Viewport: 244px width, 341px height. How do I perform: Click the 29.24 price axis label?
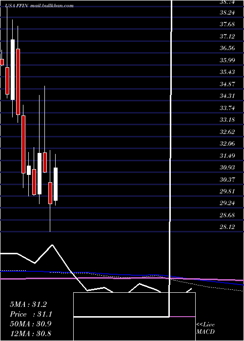(227, 203)
